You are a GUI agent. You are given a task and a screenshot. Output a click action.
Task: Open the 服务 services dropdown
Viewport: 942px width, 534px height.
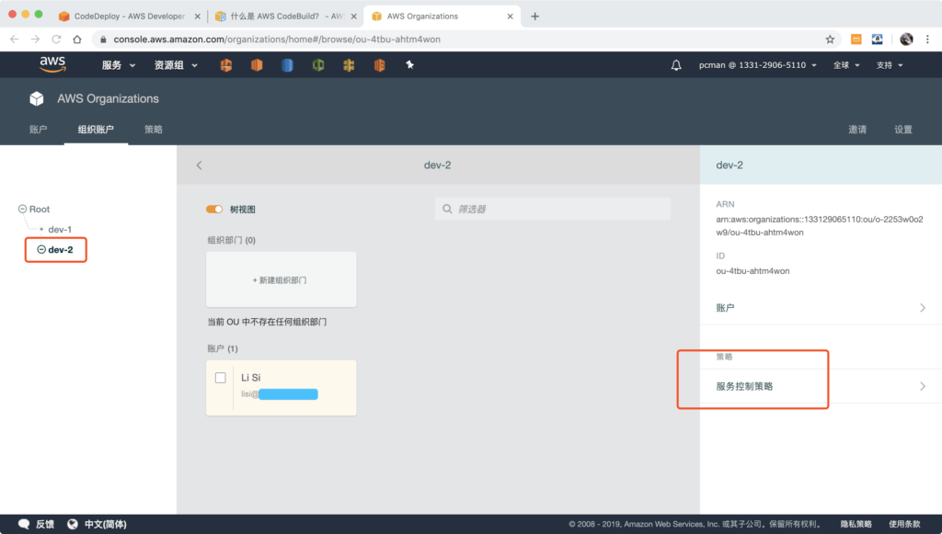tap(119, 65)
